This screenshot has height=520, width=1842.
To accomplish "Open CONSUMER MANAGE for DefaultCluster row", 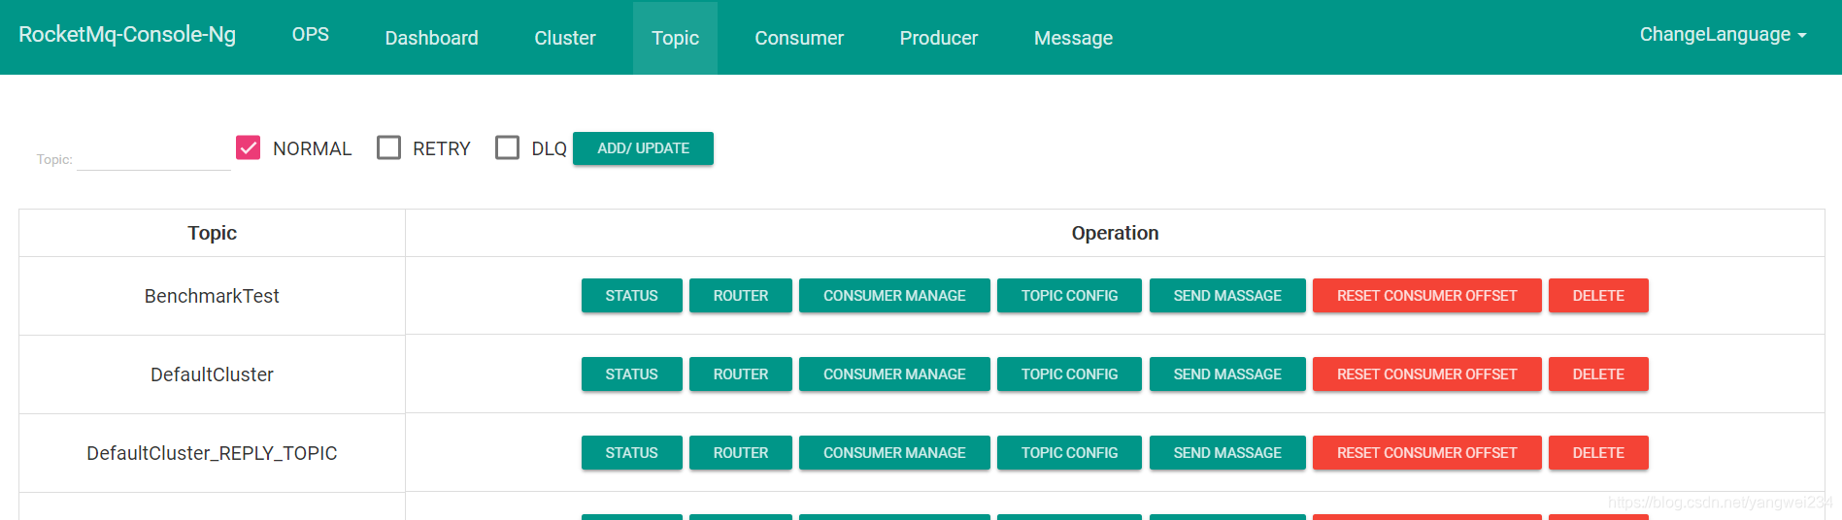I will pos(894,374).
